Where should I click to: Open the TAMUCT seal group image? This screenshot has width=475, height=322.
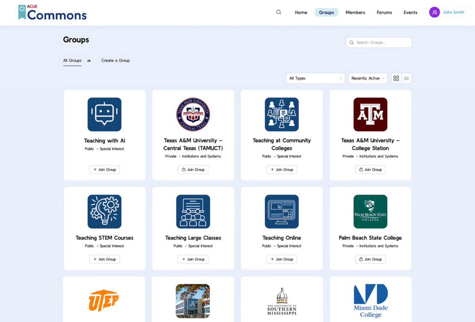(193, 114)
